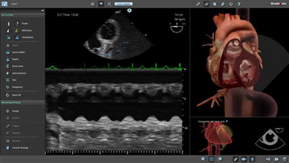
Task: Select the pan hand tool in top toolbar
Action: [223, 4]
